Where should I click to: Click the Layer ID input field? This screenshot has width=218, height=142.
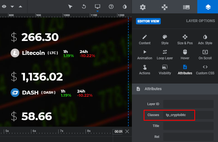click(x=188, y=104)
